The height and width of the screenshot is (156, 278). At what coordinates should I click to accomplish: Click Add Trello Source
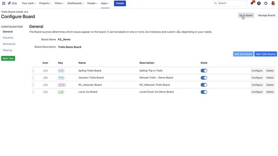pyautogui.click(x=265, y=54)
